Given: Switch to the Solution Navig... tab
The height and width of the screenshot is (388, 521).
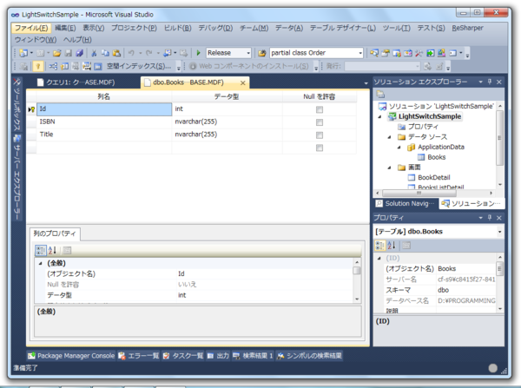Looking at the screenshot, I should click(406, 203).
